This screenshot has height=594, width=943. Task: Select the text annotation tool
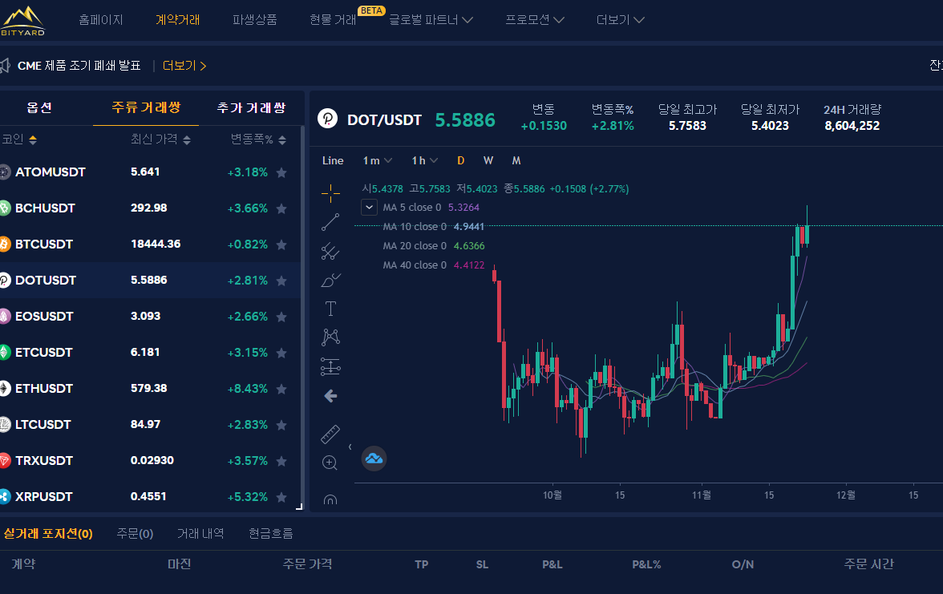330,309
